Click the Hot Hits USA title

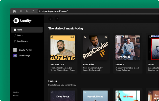click(57, 65)
